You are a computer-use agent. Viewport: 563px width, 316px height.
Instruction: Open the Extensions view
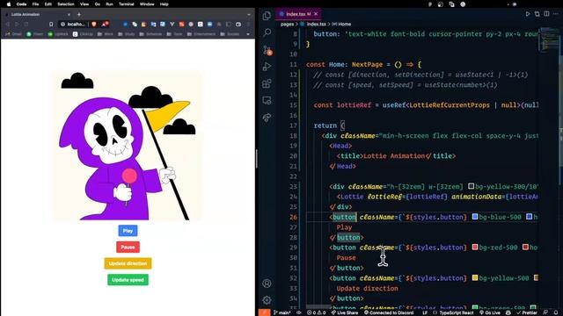point(267,83)
